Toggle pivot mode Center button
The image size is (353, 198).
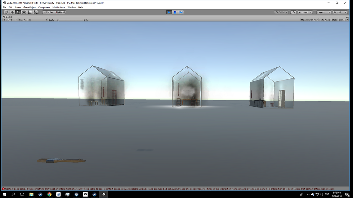(x=48, y=12)
